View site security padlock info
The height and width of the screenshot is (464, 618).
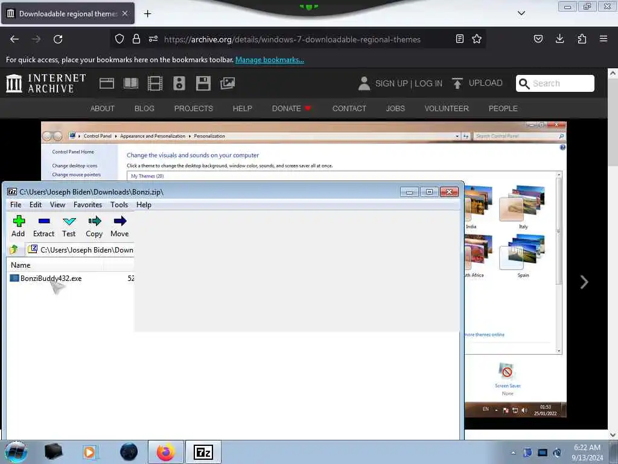coord(136,39)
